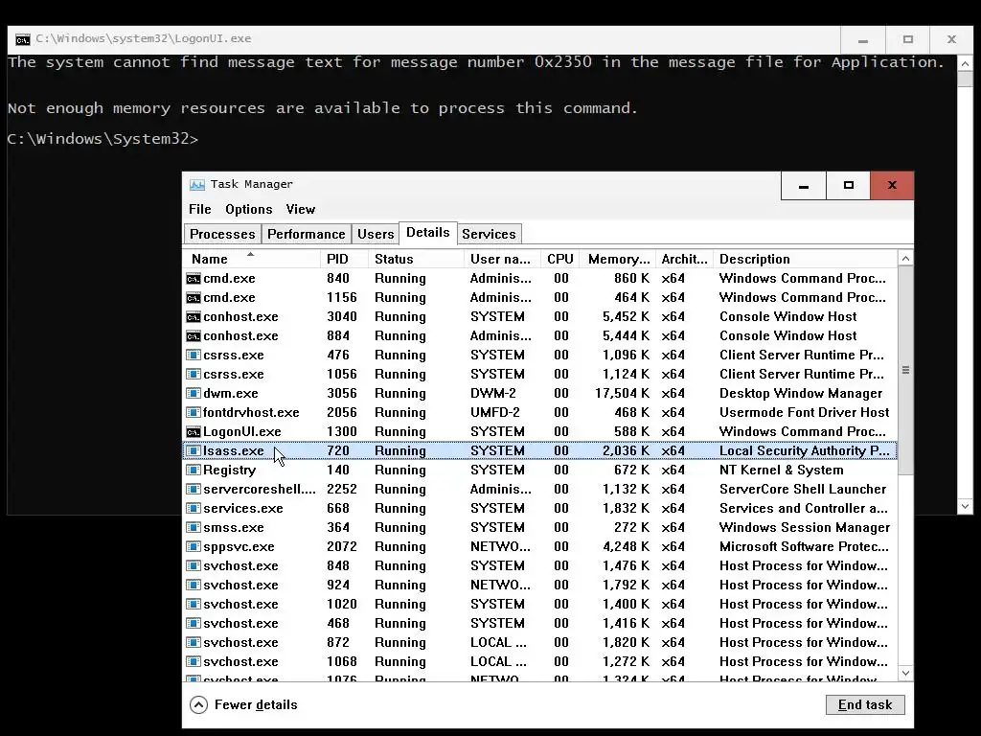
Task: Switch to the Performance tab
Action: 306,234
